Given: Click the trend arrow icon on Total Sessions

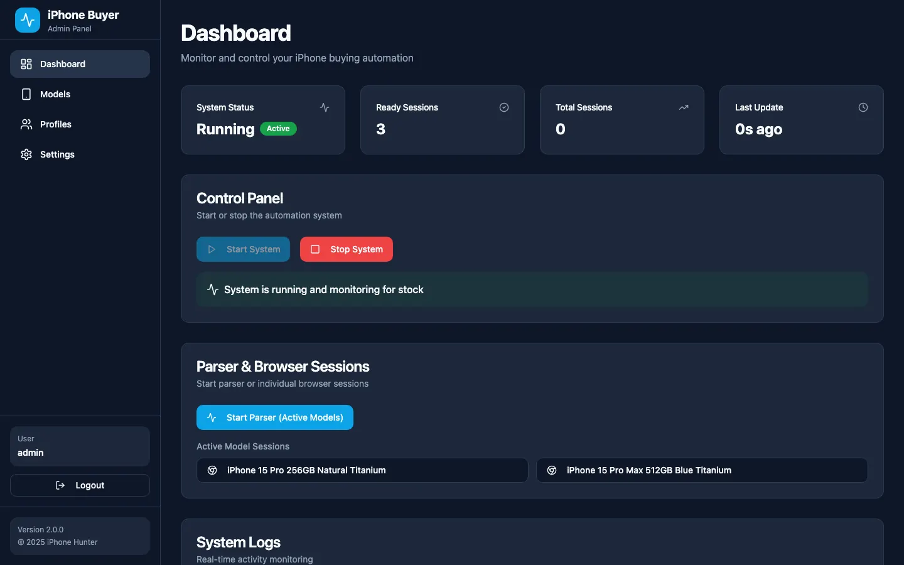Looking at the screenshot, I should tap(684, 107).
